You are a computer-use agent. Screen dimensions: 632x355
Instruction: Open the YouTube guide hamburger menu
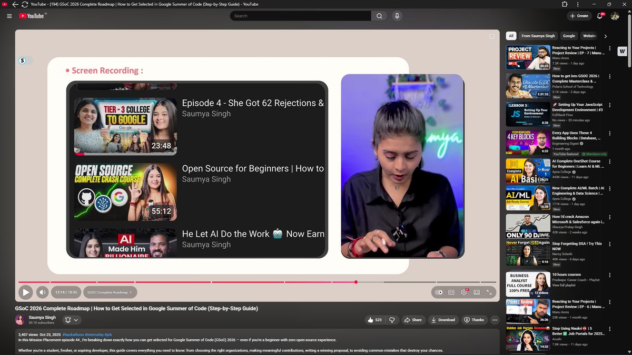click(x=9, y=16)
